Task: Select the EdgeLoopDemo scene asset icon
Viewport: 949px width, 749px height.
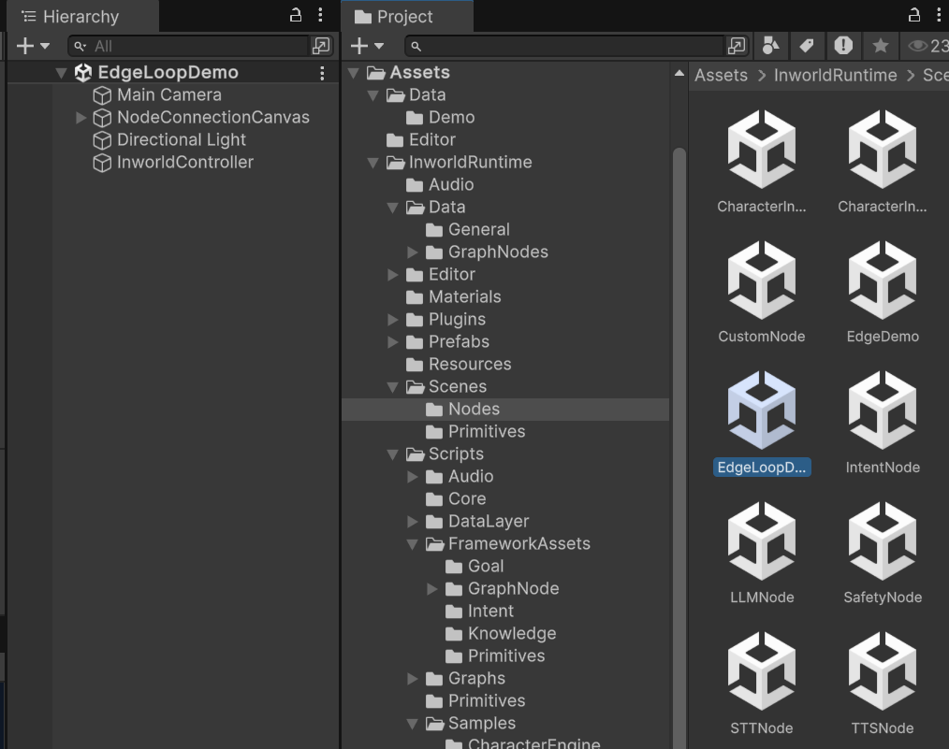Action: click(762, 411)
